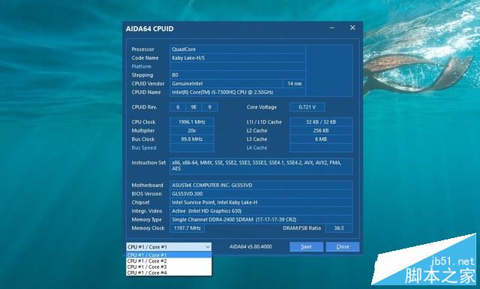This screenshot has height=289, width=480.
Task: Click the 36:3 DRAM:FSB ratio value
Action: pyautogui.click(x=339, y=228)
